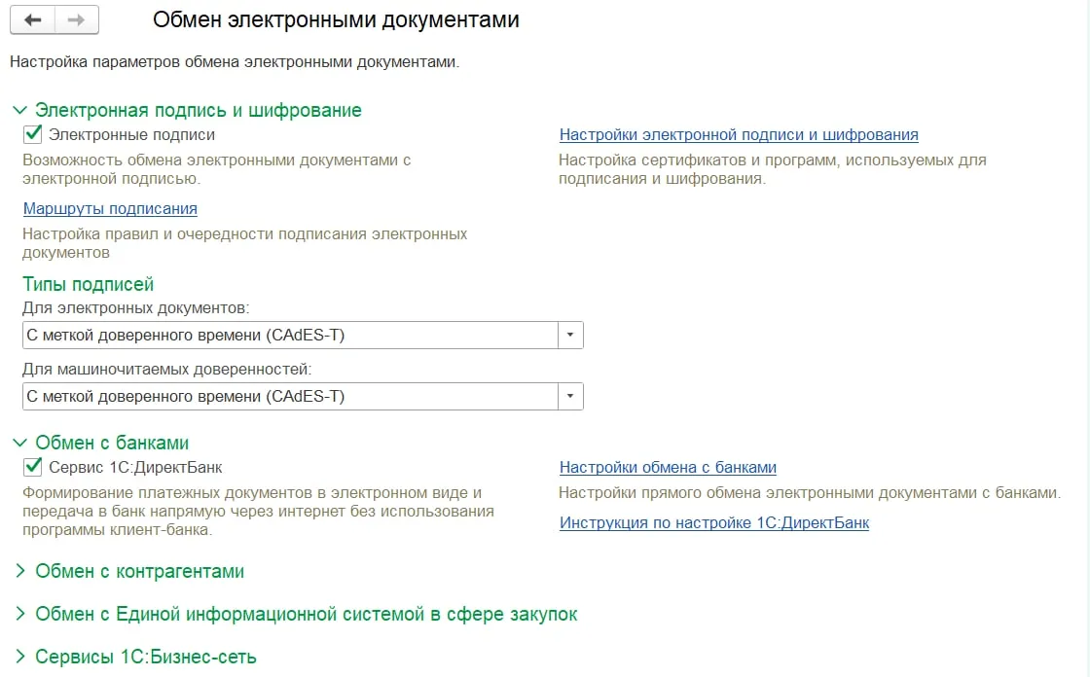The image size is (1090, 677).
Task: Expand Обмен с Единой информационной системой section
Action: 20,615
